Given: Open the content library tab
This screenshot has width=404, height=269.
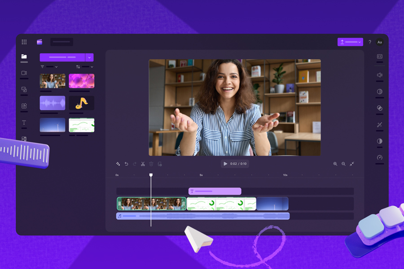Looking at the screenshot, I should coord(24,89).
